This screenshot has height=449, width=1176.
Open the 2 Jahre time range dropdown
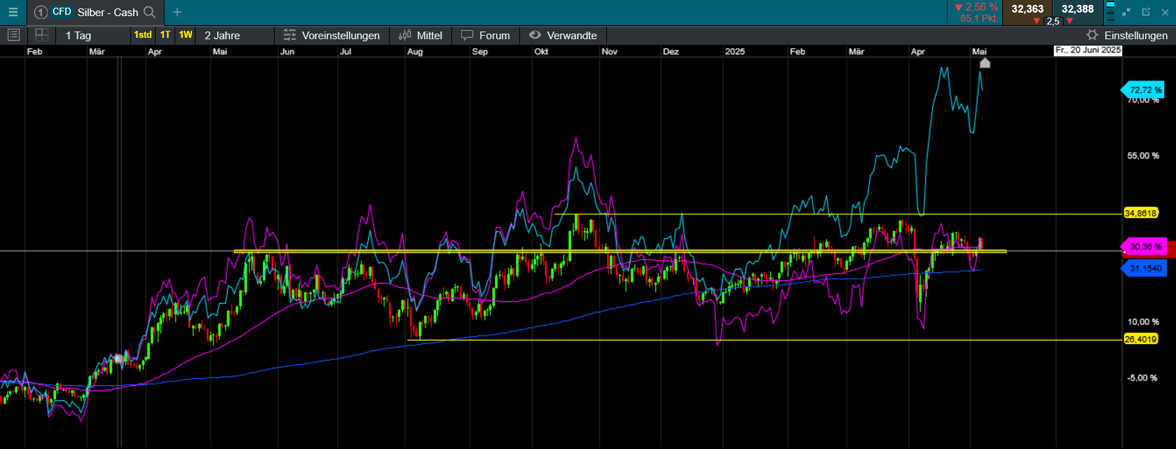click(x=235, y=35)
